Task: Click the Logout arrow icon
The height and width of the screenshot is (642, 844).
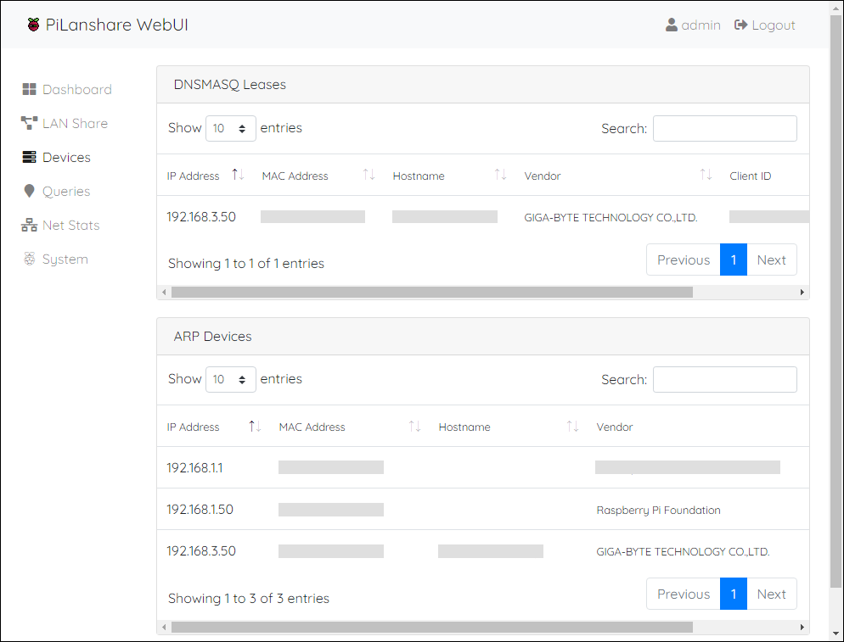Action: coord(740,25)
